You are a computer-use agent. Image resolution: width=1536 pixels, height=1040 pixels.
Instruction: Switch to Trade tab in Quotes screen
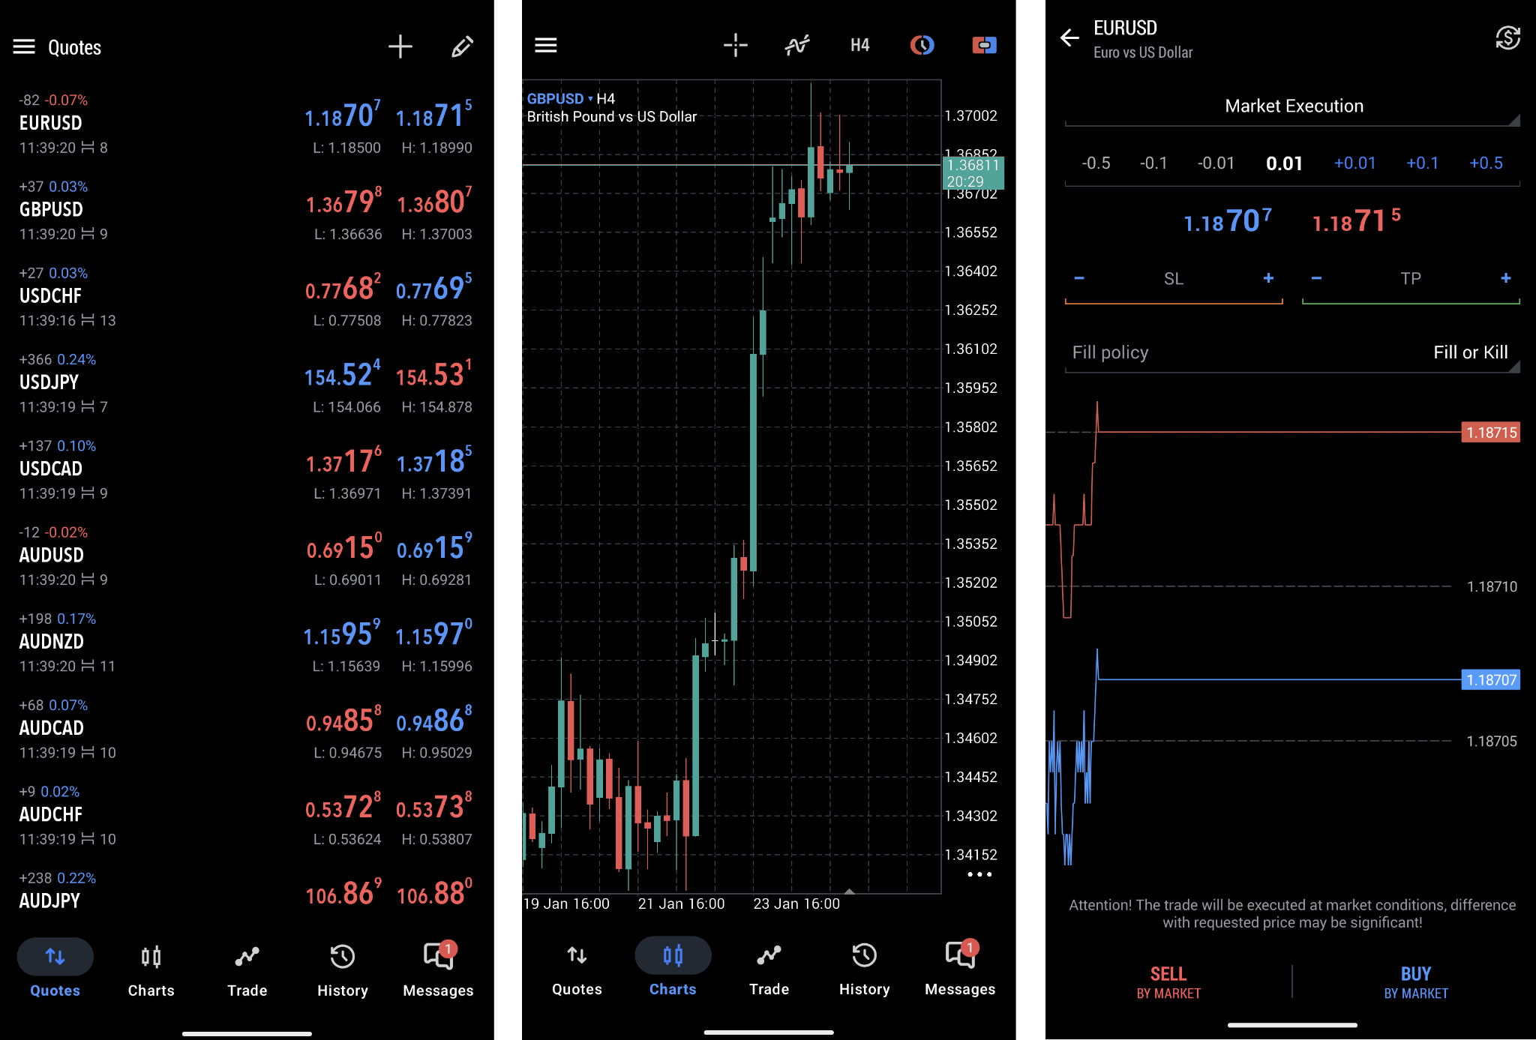tap(247, 970)
